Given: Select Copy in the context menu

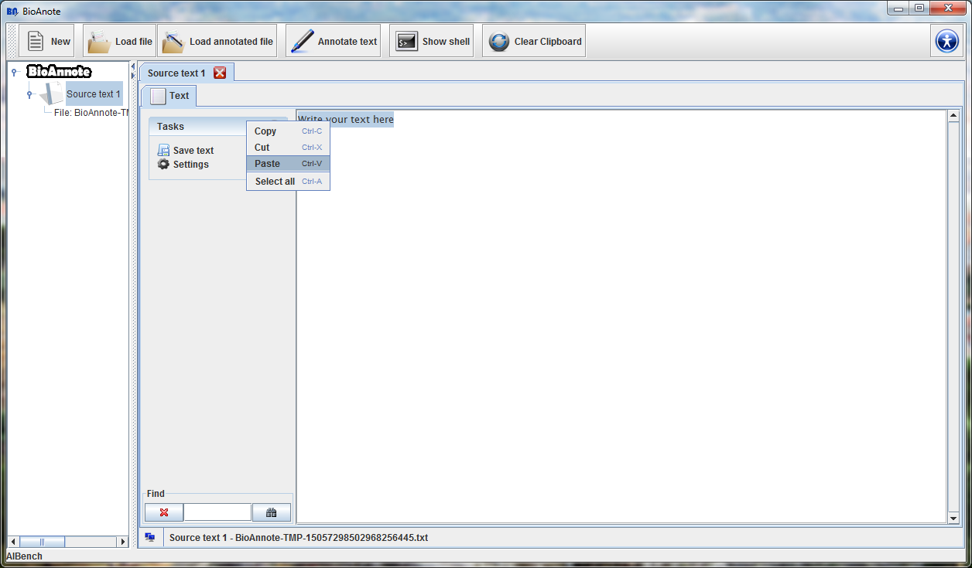Looking at the screenshot, I should pyautogui.click(x=265, y=131).
